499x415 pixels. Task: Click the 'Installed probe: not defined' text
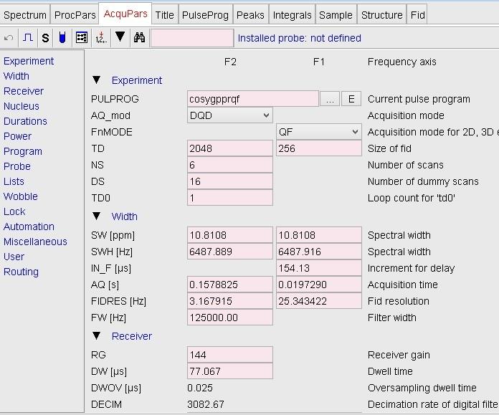pos(300,38)
